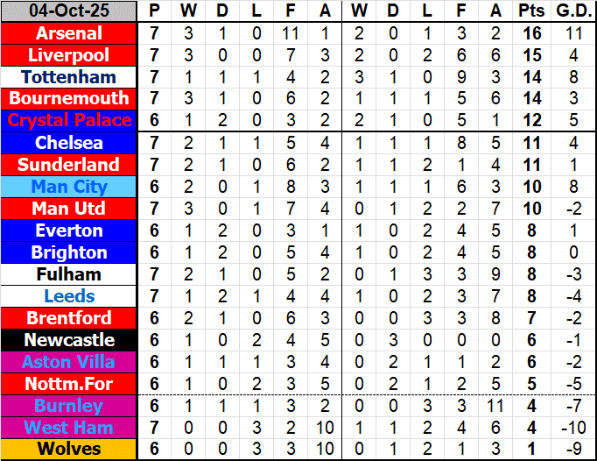Select the G.D. column header
The image size is (597, 461).
coord(573,11)
